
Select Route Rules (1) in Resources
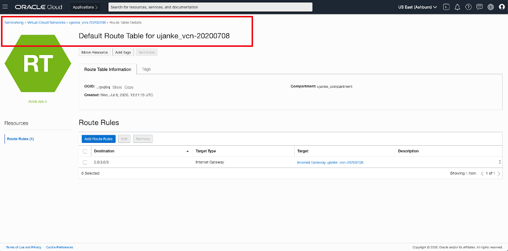click(x=20, y=139)
